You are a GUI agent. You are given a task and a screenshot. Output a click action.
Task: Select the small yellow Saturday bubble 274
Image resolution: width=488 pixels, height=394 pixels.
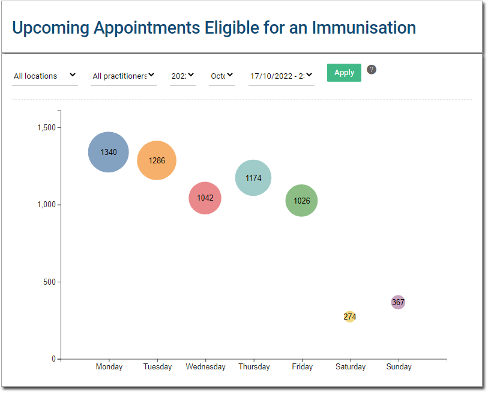[x=350, y=317]
